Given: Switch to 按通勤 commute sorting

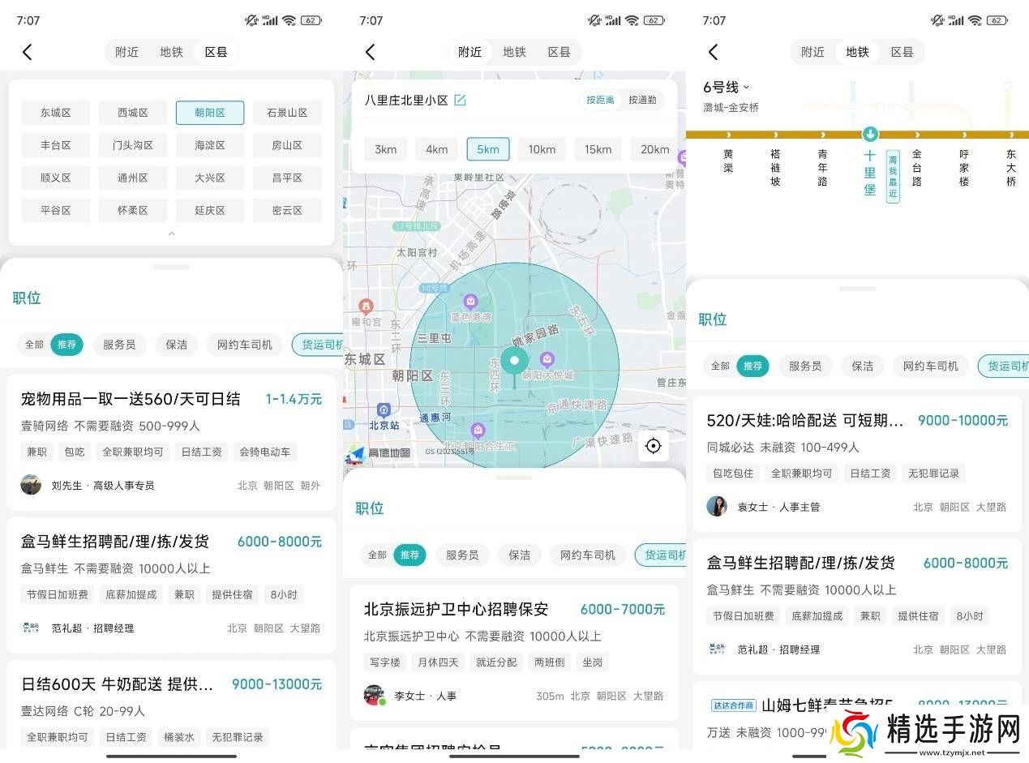Looking at the screenshot, I should pos(641,101).
